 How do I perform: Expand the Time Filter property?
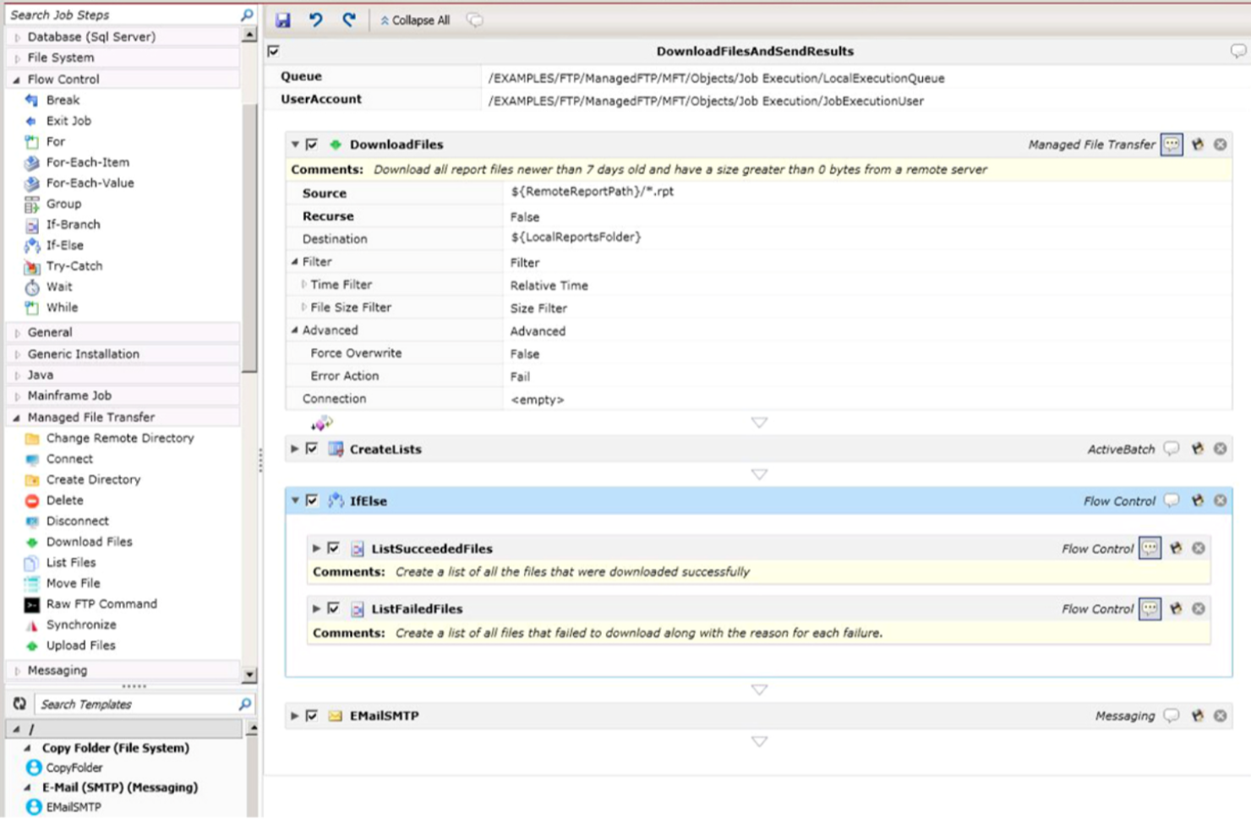(x=303, y=285)
